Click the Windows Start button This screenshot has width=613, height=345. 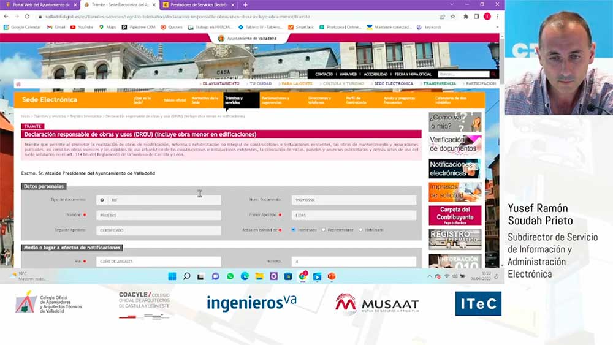172,276
